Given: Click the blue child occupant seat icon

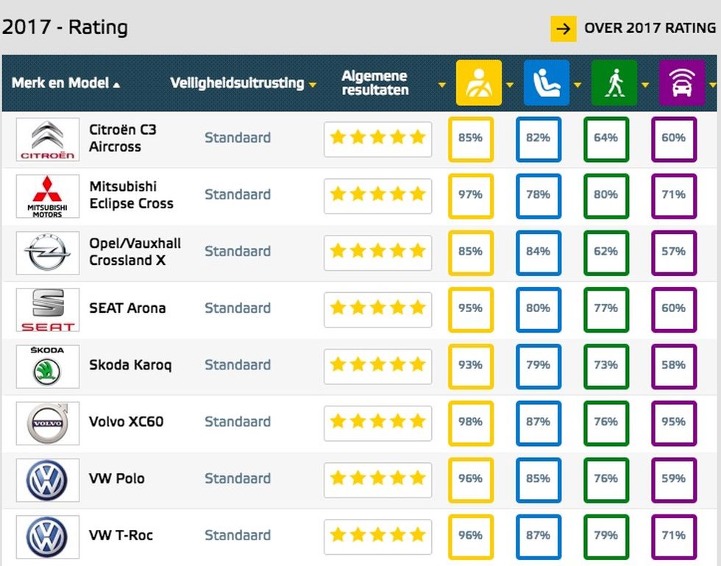Looking at the screenshot, I should [x=546, y=83].
